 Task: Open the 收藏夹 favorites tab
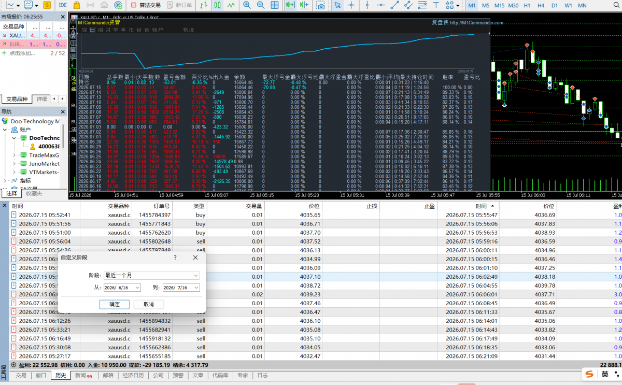click(34, 193)
